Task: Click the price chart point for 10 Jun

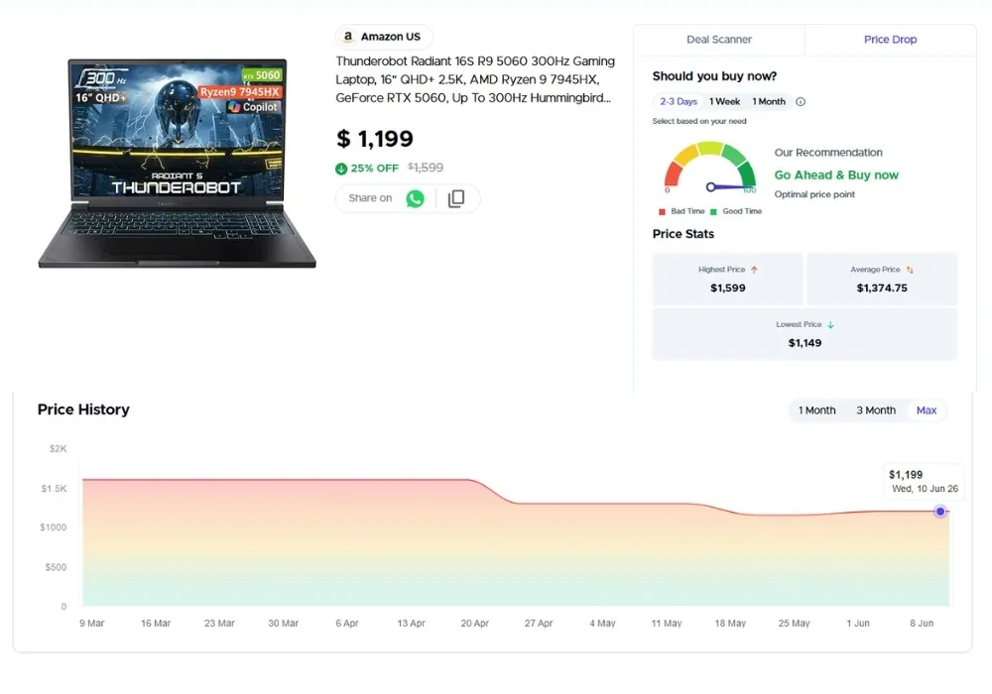Action: 940,512
